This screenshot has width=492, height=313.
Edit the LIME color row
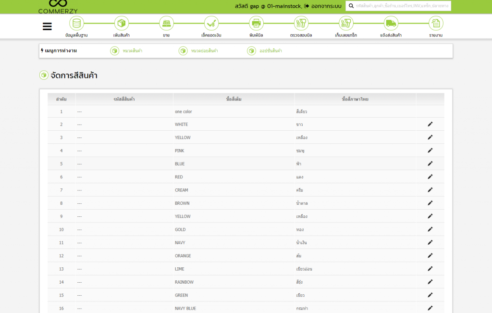[x=430, y=269]
